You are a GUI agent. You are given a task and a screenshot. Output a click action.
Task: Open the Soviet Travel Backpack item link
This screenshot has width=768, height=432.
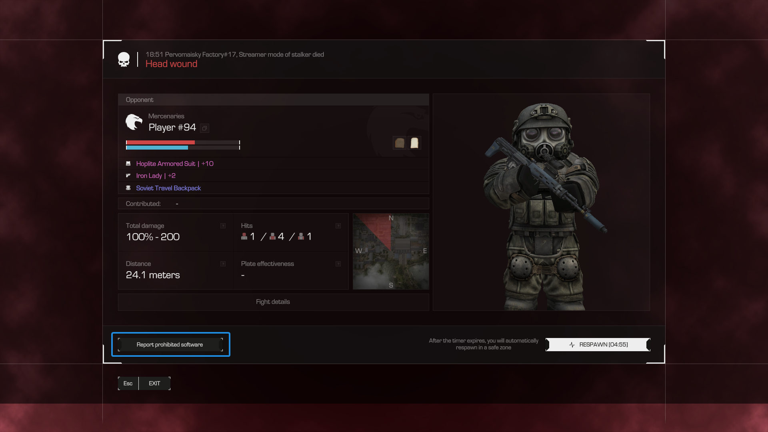[168, 188]
